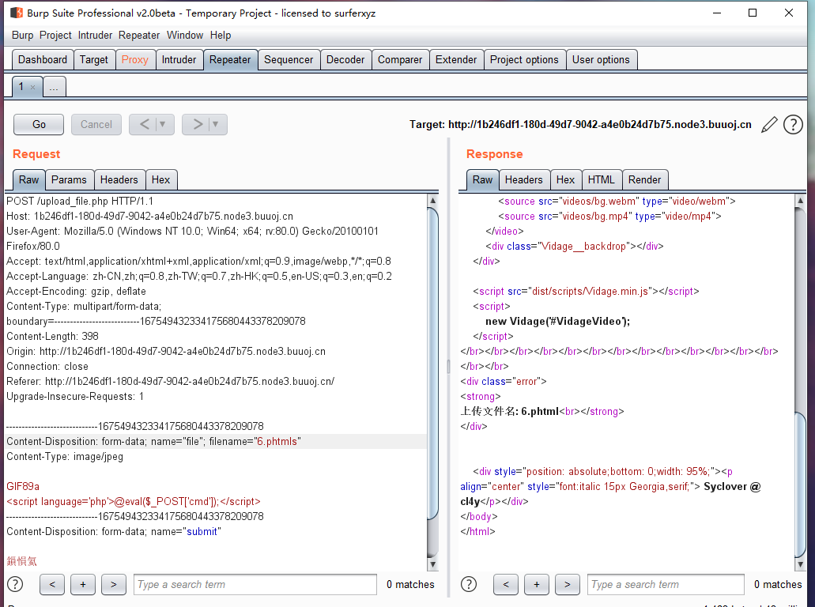Switch to Extender tab
This screenshot has height=607, width=815.
point(456,60)
